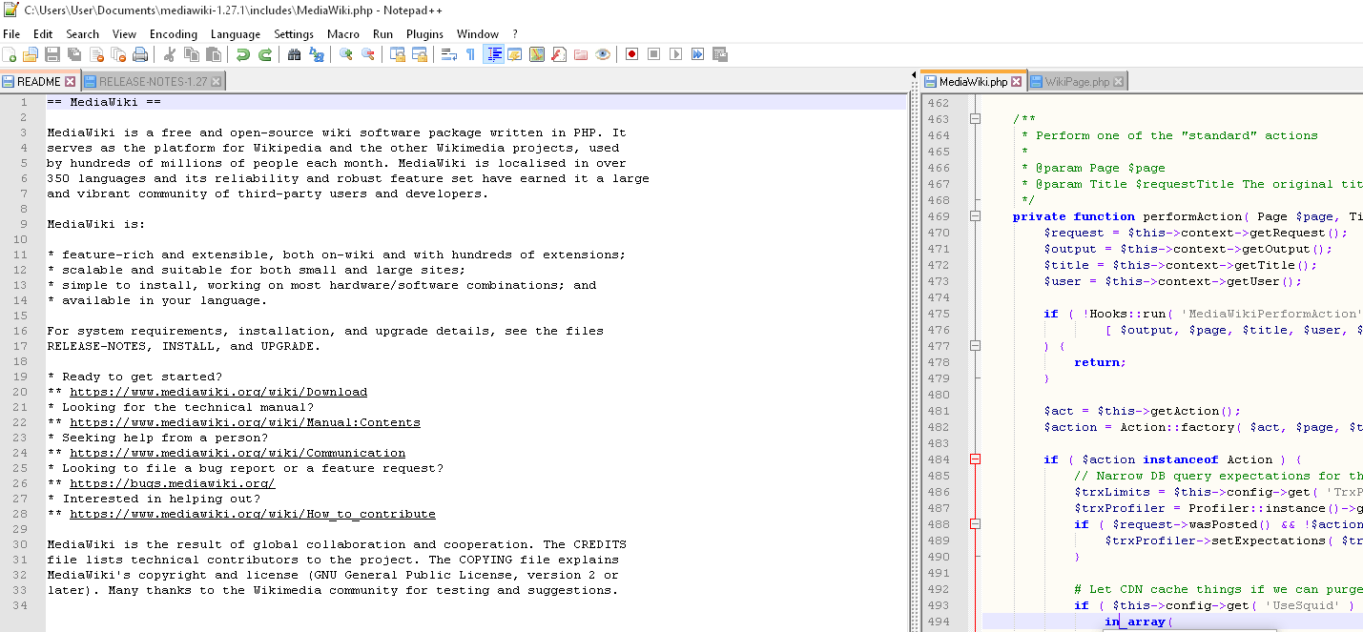Close the README tab

[70, 82]
